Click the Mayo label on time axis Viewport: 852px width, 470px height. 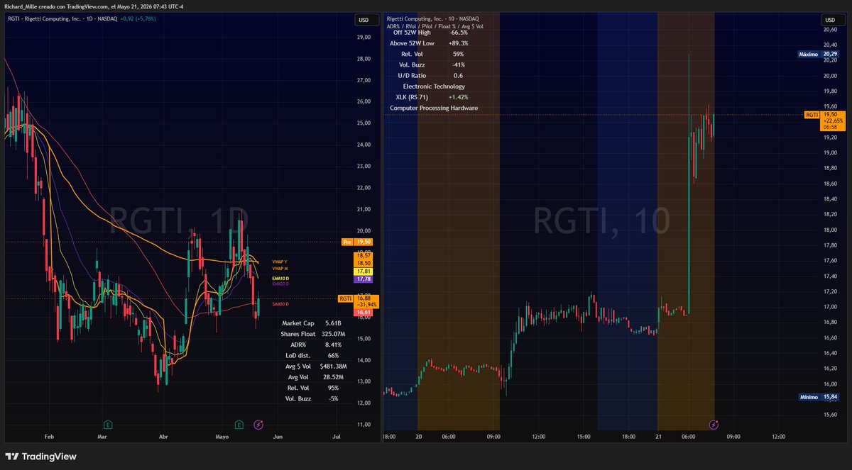click(x=222, y=437)
